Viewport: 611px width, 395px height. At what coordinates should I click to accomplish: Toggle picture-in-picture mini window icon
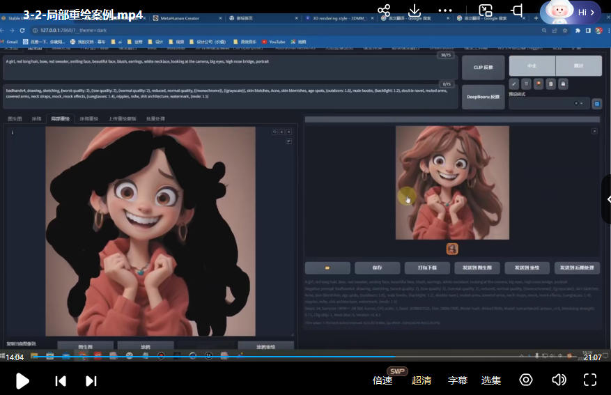click(x=486, y=10)
